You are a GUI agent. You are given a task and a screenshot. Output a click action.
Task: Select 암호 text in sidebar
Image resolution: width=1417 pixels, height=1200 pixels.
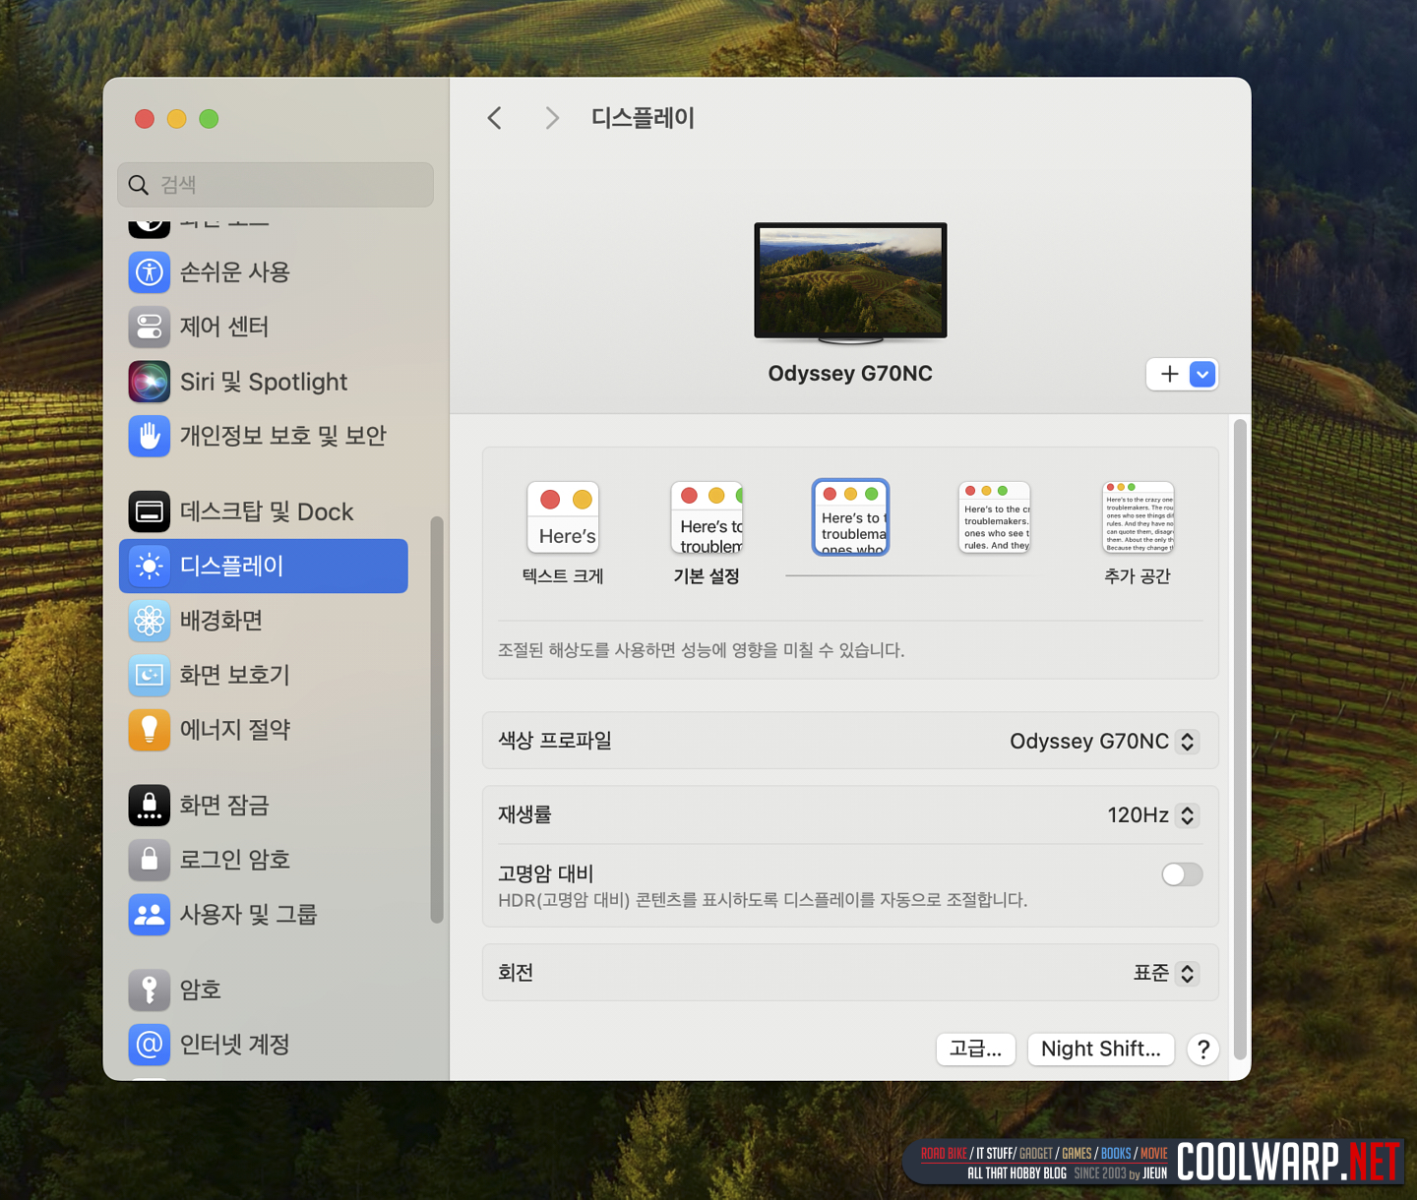pos(201,990)
